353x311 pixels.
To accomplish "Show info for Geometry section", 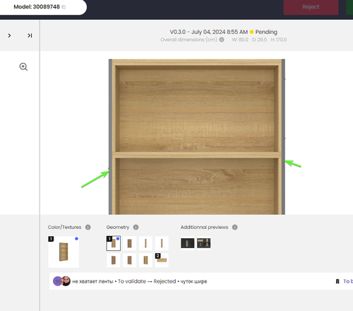I will pos(136,227).
